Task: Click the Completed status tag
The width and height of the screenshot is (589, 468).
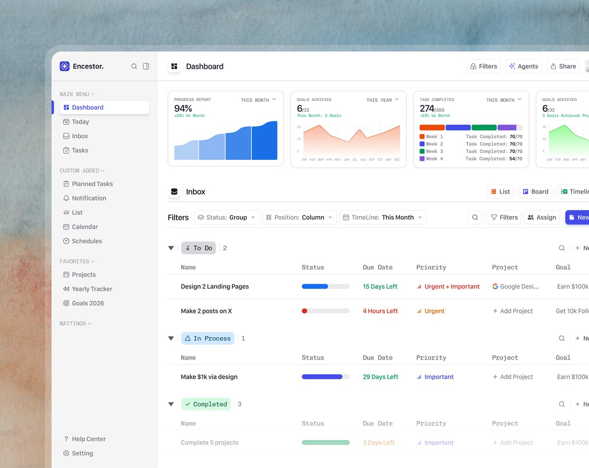Action: click(206, 404)
